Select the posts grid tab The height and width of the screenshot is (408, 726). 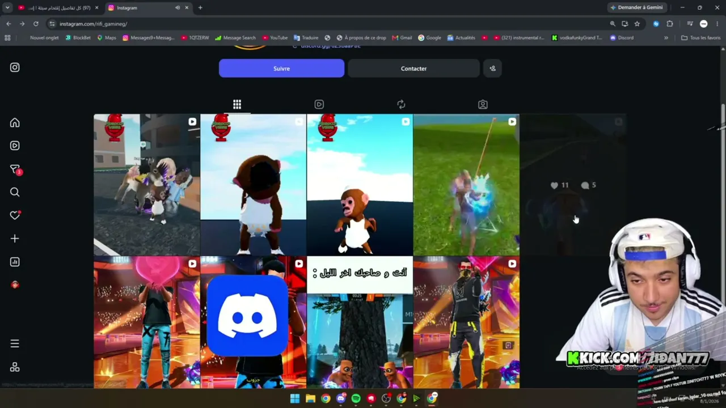[237, 104]
